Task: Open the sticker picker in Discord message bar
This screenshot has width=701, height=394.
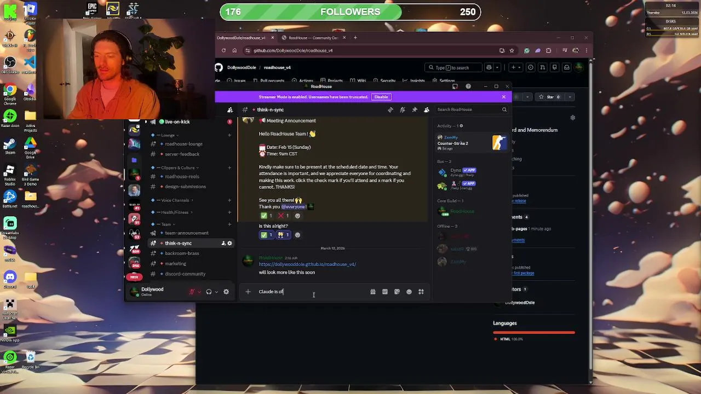Action: pos(397,292)
